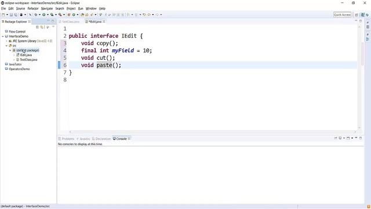Open the Refactor menu

point(33,8)
